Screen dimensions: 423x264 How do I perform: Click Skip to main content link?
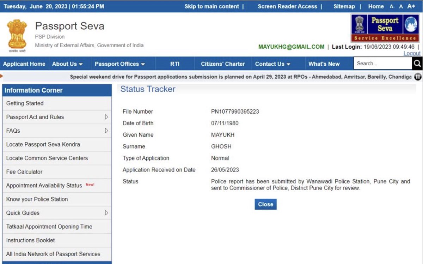211,6
